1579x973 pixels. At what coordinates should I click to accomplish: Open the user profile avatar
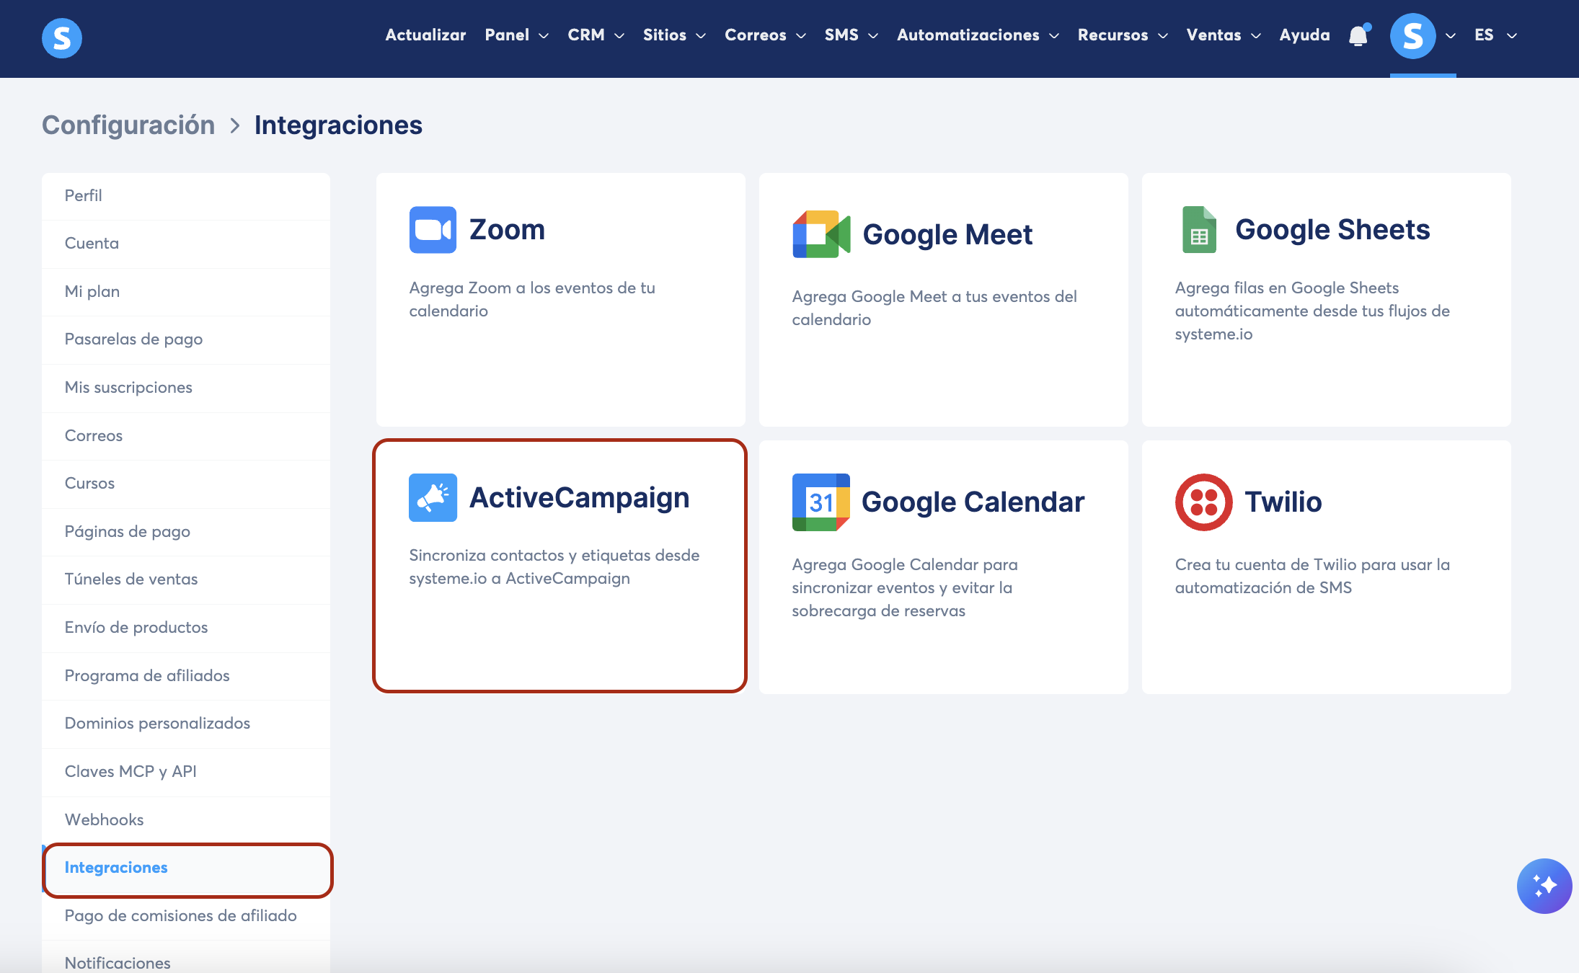tap(1412, 36)
